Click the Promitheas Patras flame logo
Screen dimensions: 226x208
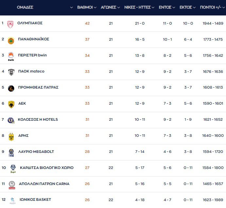click(11, 88)
